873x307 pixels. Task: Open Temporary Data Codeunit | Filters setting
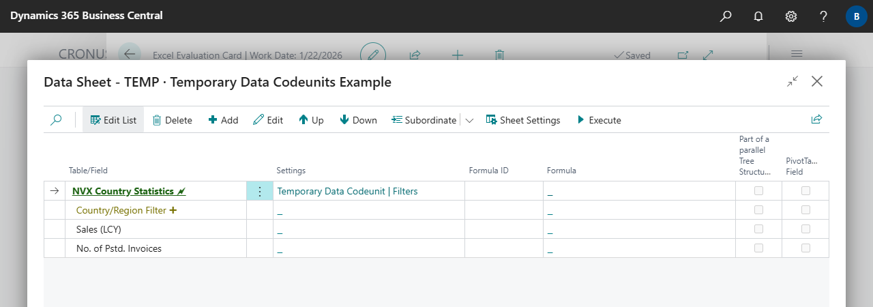pos(347,192)
